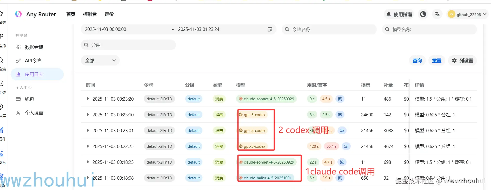Click the 用时/首字 column header
491x190 pixels.
(317, 85)
